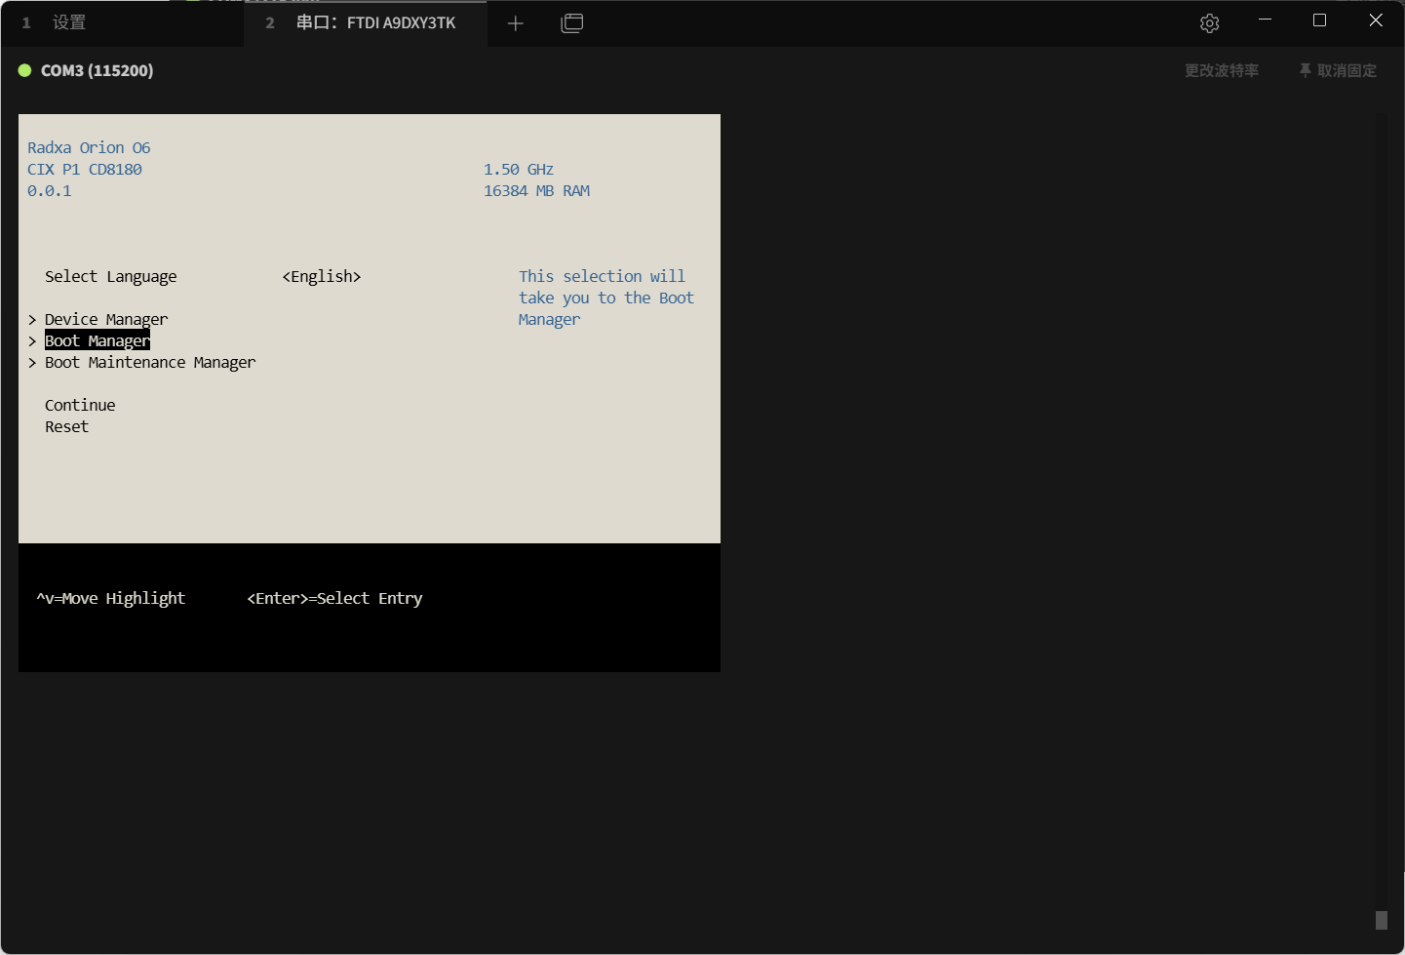Close the terminal application window

pyautogui.click(x=1375, y=20)
